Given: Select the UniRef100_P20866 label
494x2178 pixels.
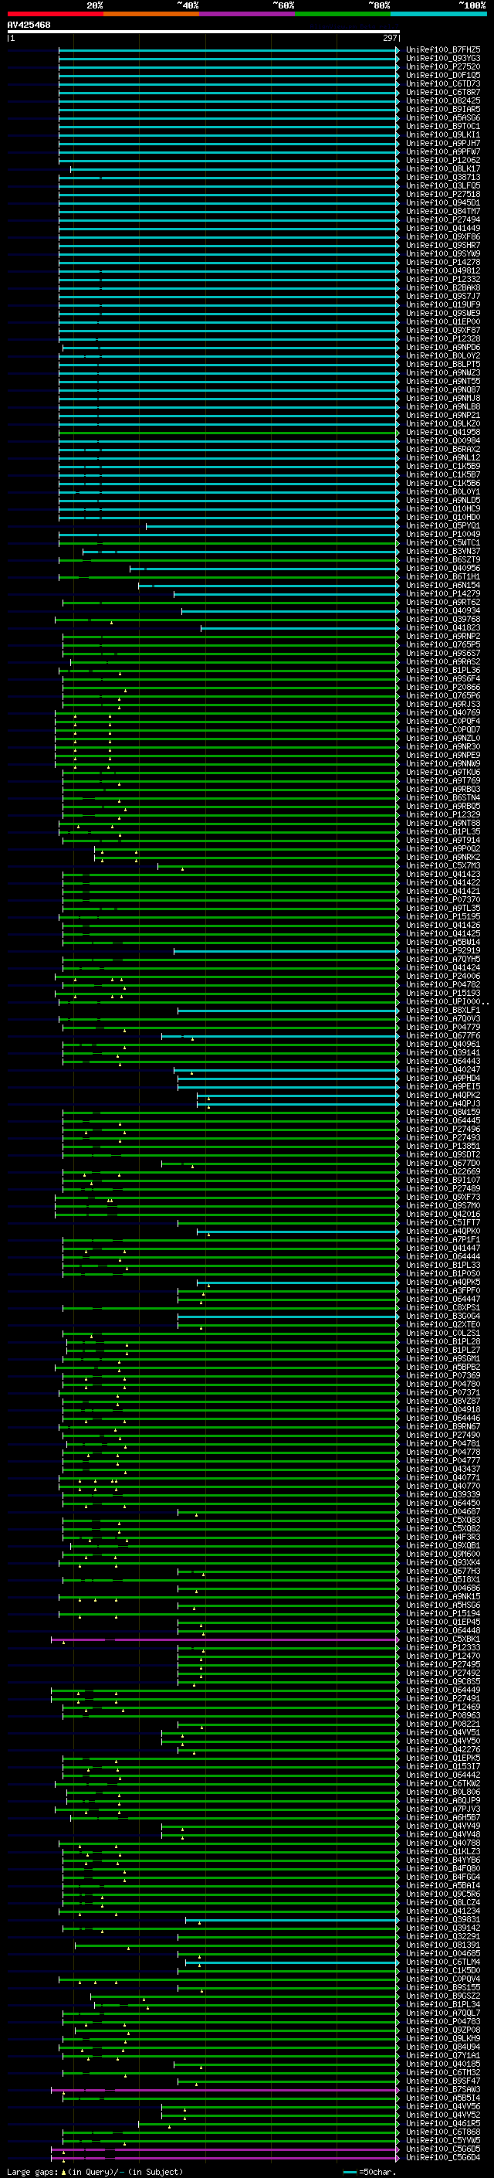Looking at the screenshot, I should click(442, 688).
